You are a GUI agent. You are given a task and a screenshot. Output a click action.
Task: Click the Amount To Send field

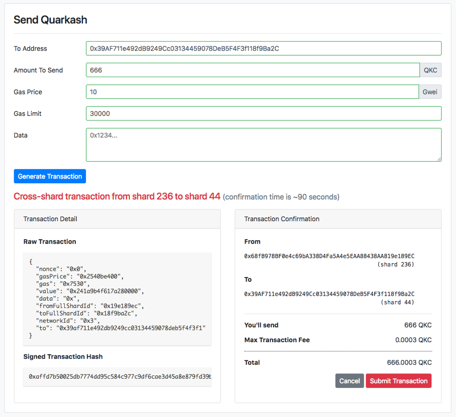point(253,70)
